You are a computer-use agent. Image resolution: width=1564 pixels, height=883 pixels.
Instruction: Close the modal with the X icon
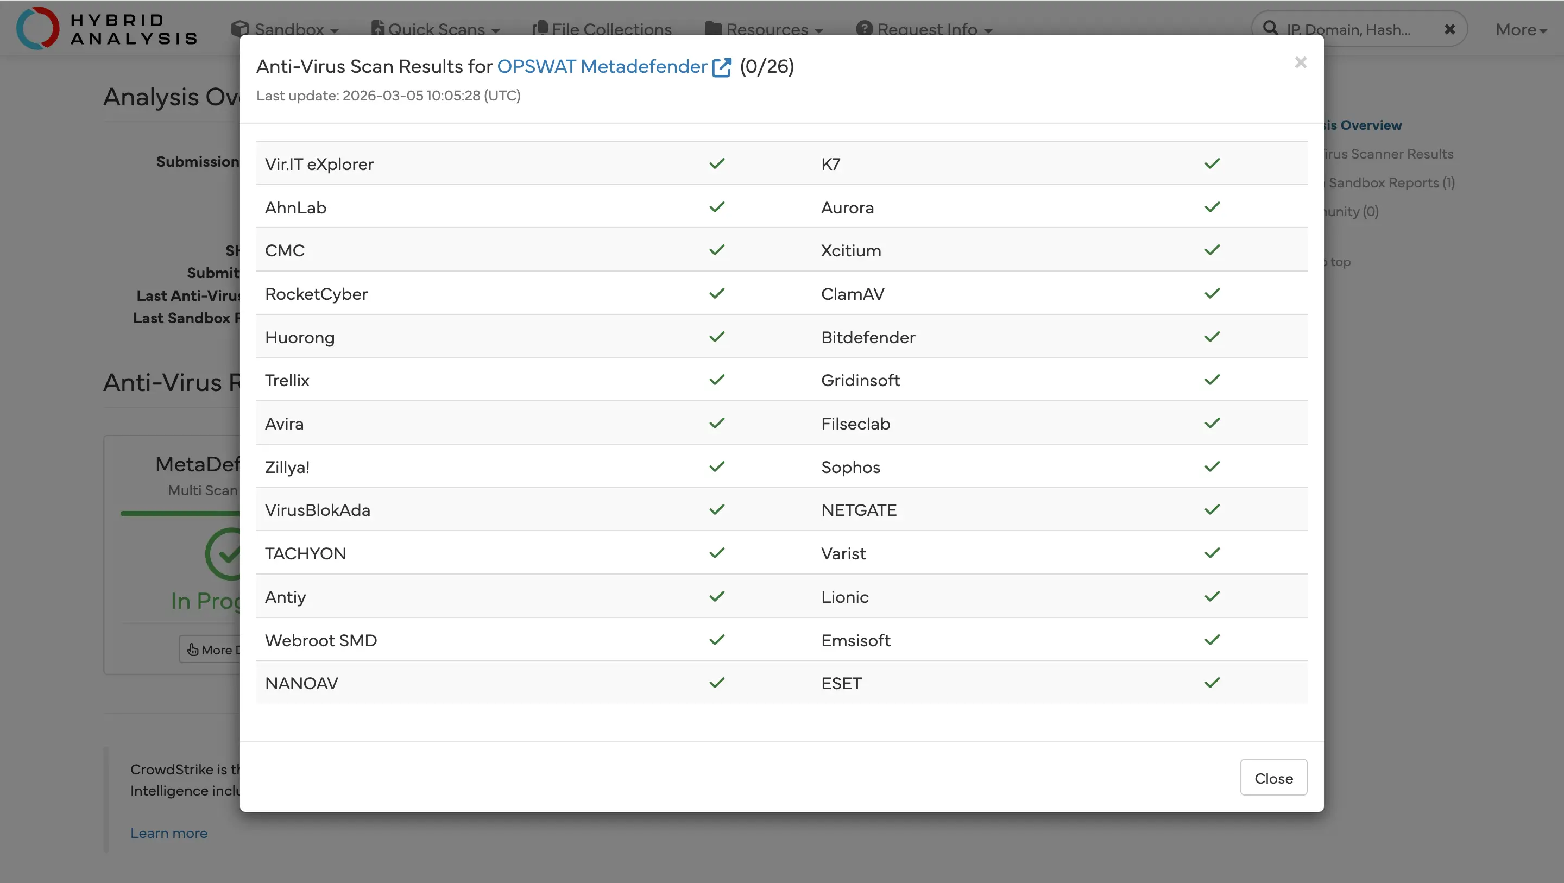point(1300,62)
